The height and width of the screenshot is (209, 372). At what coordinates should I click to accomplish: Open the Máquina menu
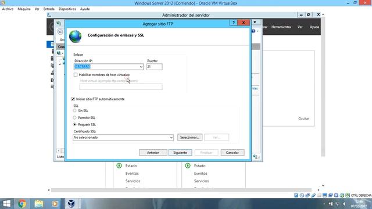tap(24, 9)
